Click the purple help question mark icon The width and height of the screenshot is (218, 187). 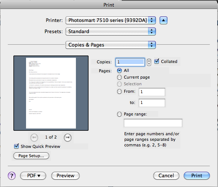(12, 175)
